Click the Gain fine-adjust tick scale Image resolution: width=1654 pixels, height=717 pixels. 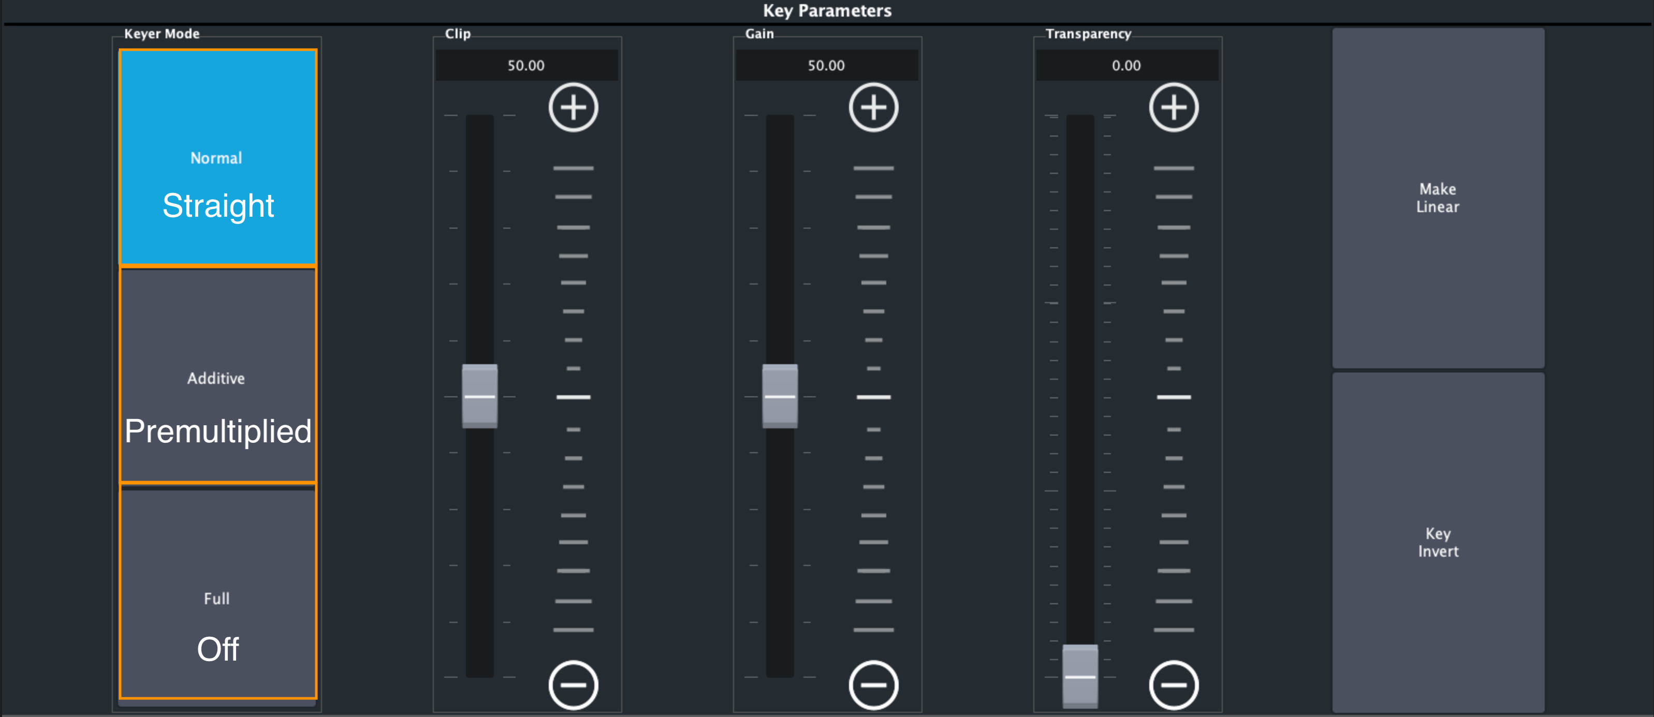[873, 398]
